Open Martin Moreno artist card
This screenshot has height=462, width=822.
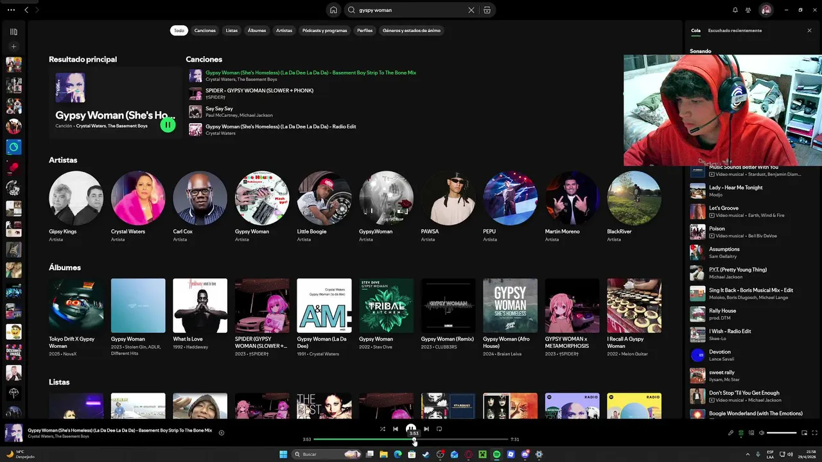point(572,206)
